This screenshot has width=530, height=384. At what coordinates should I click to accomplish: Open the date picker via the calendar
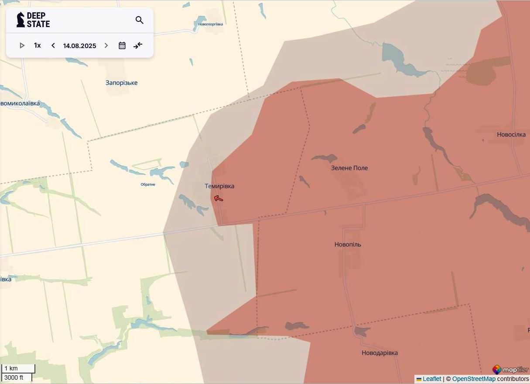pos(122,45)
